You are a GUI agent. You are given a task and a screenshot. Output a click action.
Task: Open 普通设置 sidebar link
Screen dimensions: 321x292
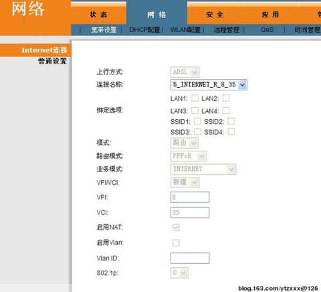[x=52, y=61]
